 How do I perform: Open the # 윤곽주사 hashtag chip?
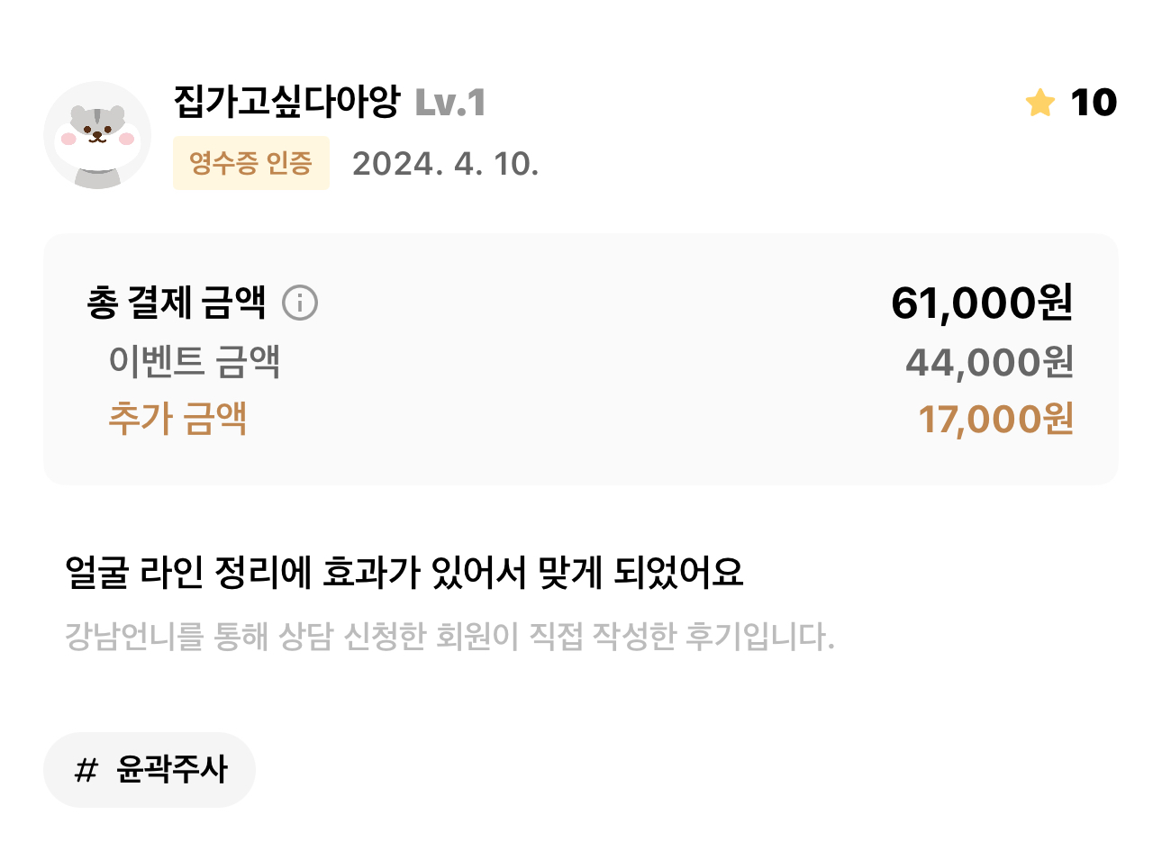pos(150,770)
